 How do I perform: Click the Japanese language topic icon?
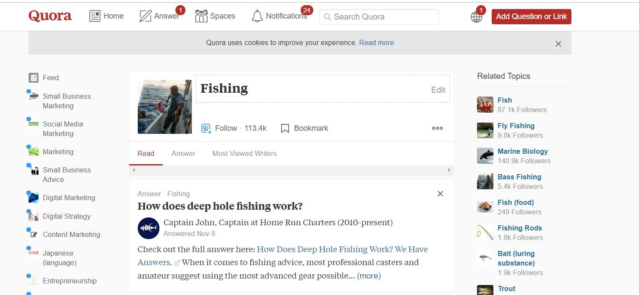pos(34,253)
